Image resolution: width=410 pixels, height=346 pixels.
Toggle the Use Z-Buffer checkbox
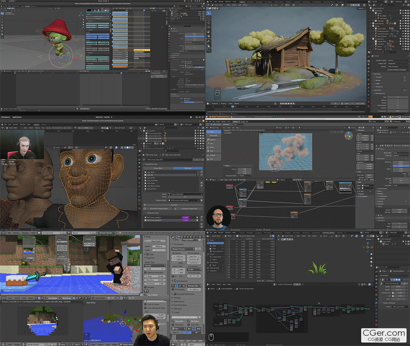tap(146, 295)
